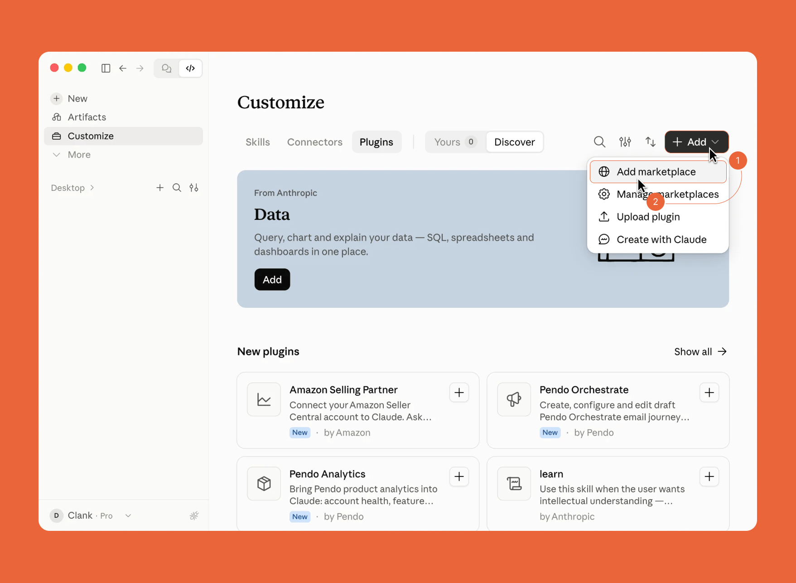
Task: Click the plus icon beside Desktop
Action: 160,188
